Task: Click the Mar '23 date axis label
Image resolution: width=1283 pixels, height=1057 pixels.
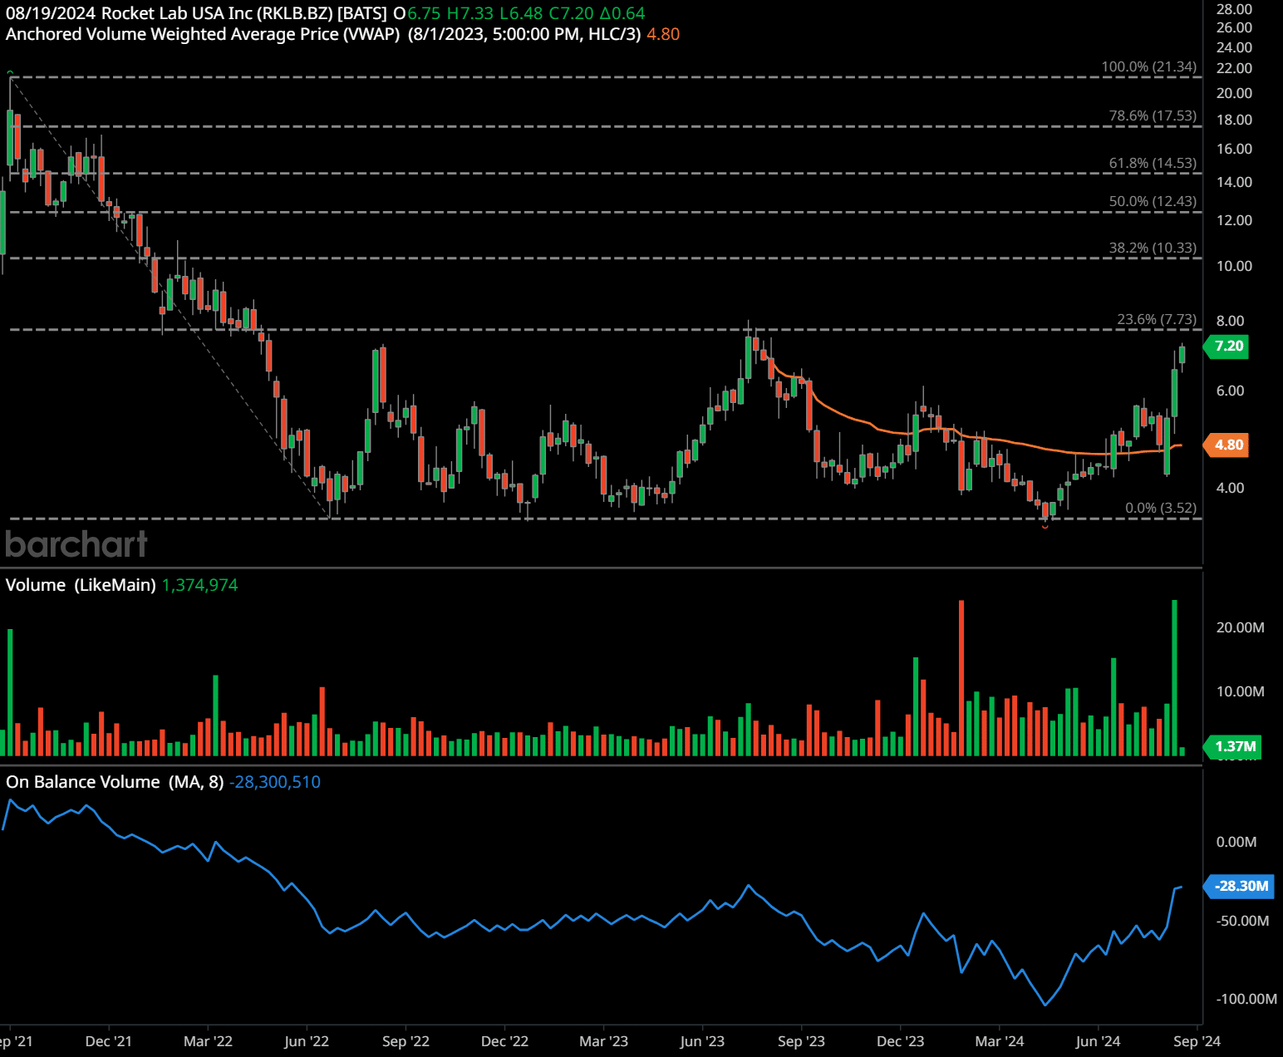Action: (x=603, y=1041)
